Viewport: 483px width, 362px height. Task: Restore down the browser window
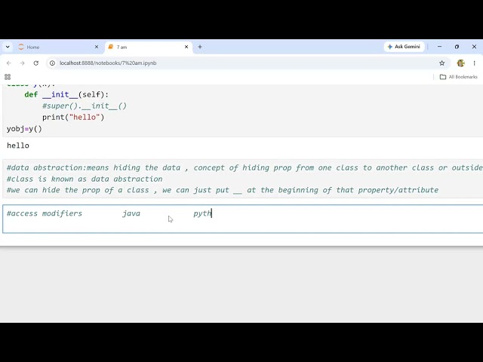tap(457, 47)
